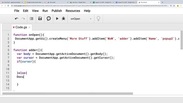The height and width of the screenshot is (103, 183).
Task: Click line number 9 in the gutter
Action: click(x=8, y=65)
